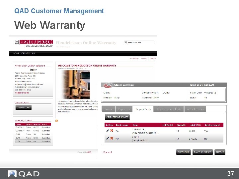The height and width of the screenshot is (179, 239).
Task: Click the truck image thumbnail
Action: 76,85
